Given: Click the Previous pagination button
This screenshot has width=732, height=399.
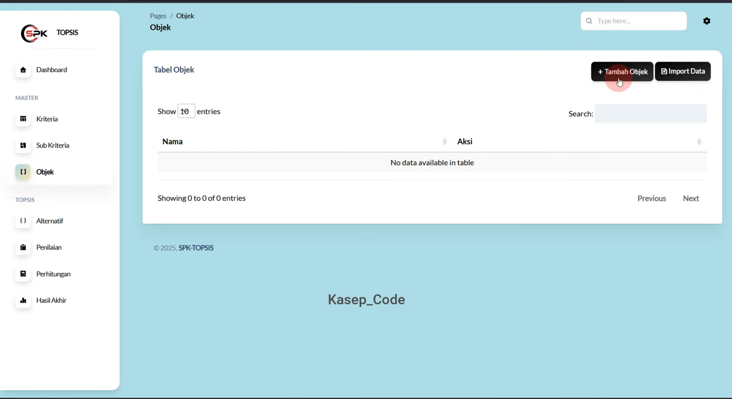Looking at the screenshot, I should [652, 198].
